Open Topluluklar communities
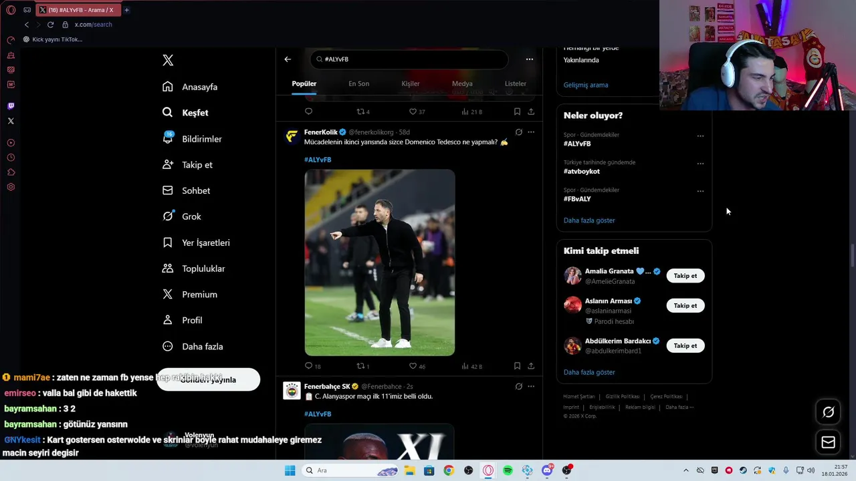 (194, 269)
